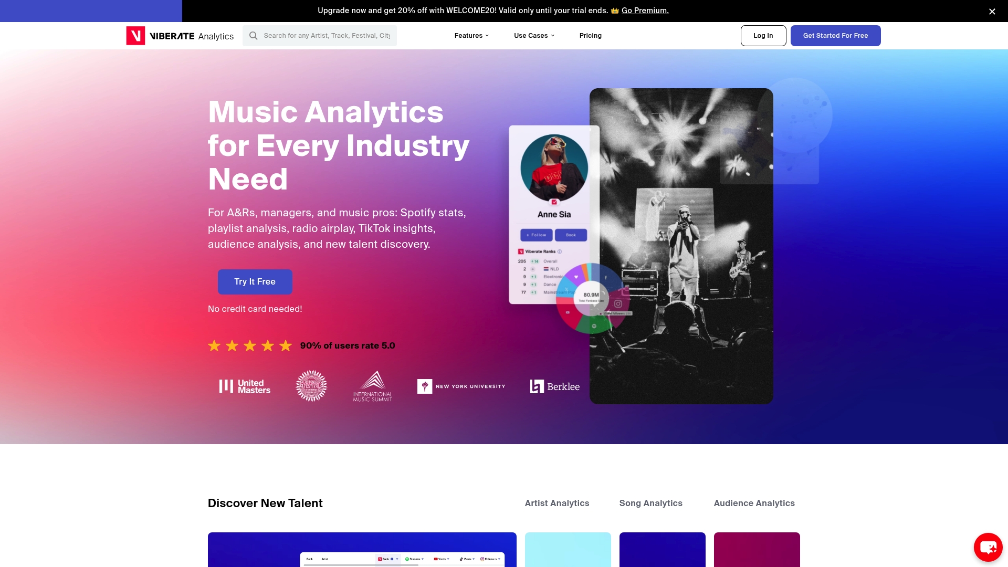Image resolution: width=1008 pixels, height=567 pixels.
Task: Expand the Features dropdown menu
Action: pyautogui.click(x=471, y=36)
